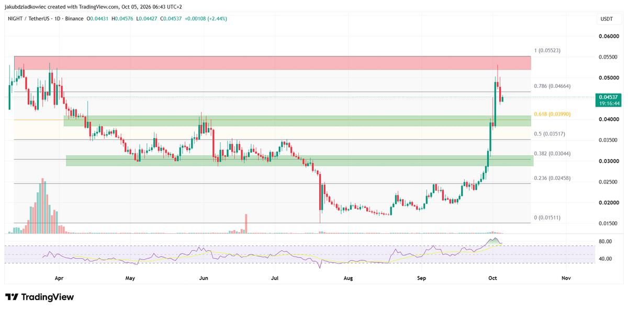The height and width of the screenshot is (310, 628).
Task: Click the Jun label on time axis
Action: (x=204, y=279)
